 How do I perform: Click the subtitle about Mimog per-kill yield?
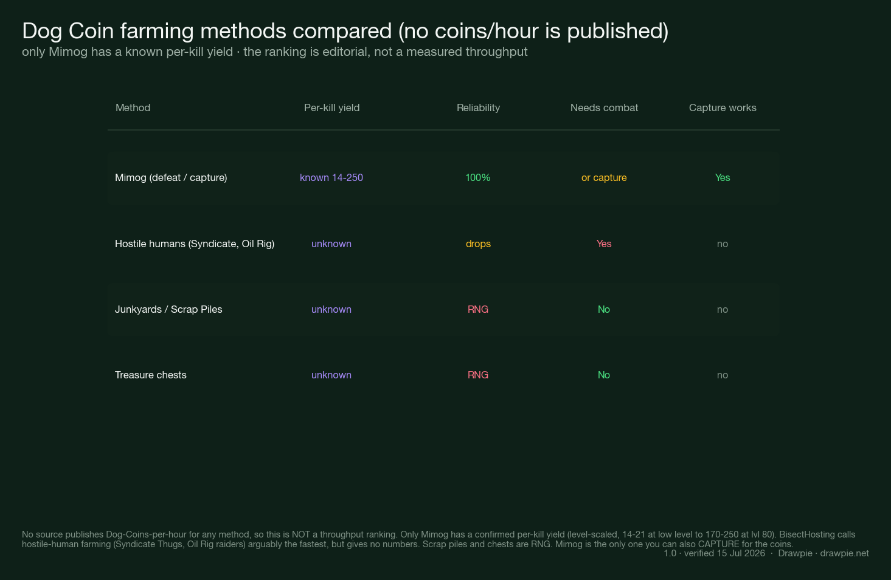[275, 52]
